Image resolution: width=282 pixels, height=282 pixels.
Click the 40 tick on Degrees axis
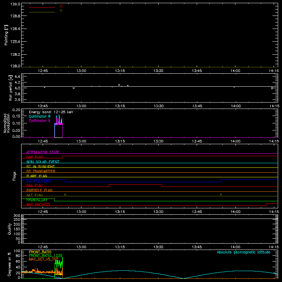click(x=18, y=268)
